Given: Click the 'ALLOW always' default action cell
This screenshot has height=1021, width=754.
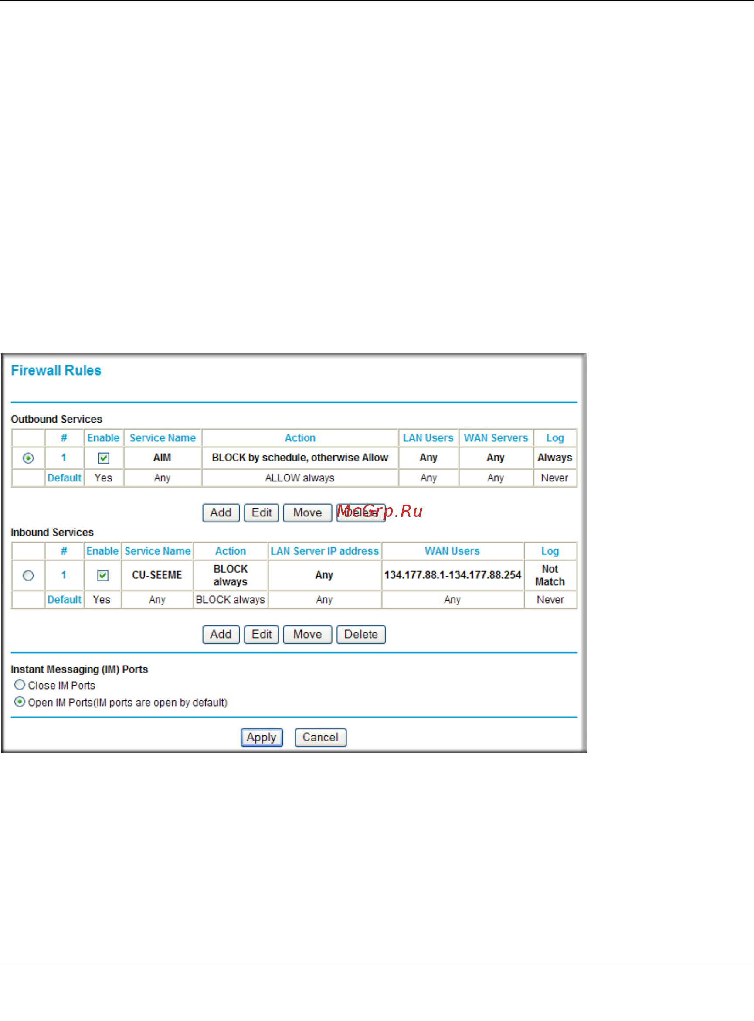Looking at the screenshot, I should click(x=300, y=478).
